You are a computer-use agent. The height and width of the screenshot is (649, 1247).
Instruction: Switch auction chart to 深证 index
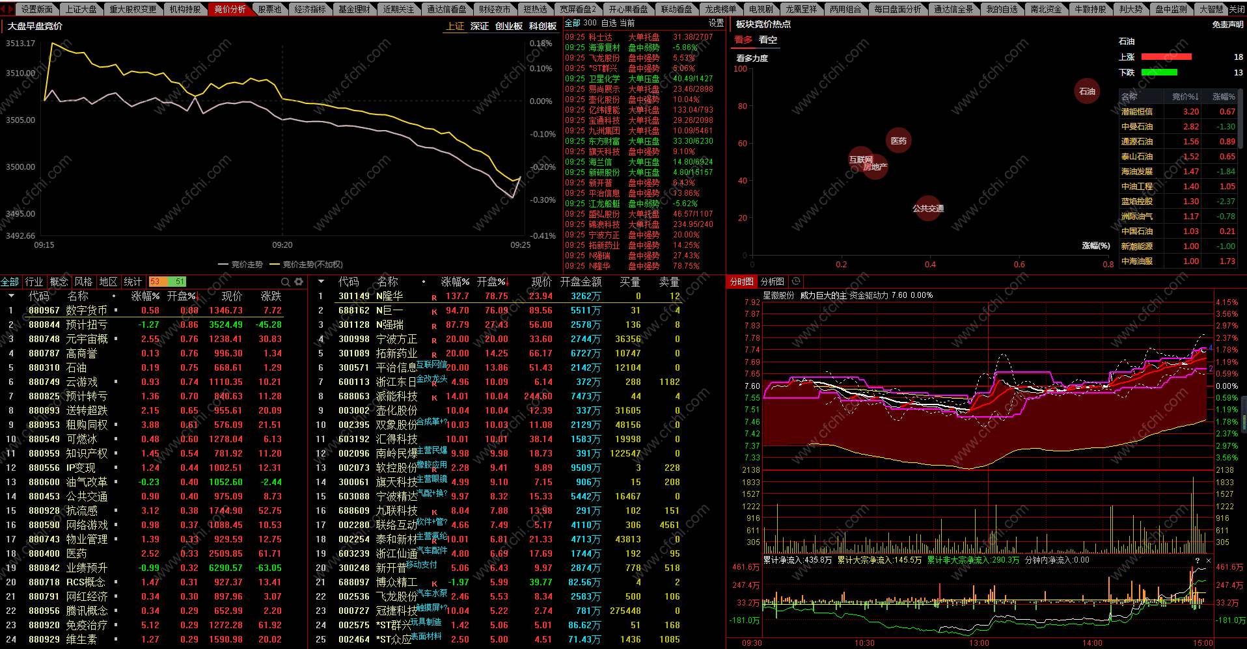pos(479,26)
